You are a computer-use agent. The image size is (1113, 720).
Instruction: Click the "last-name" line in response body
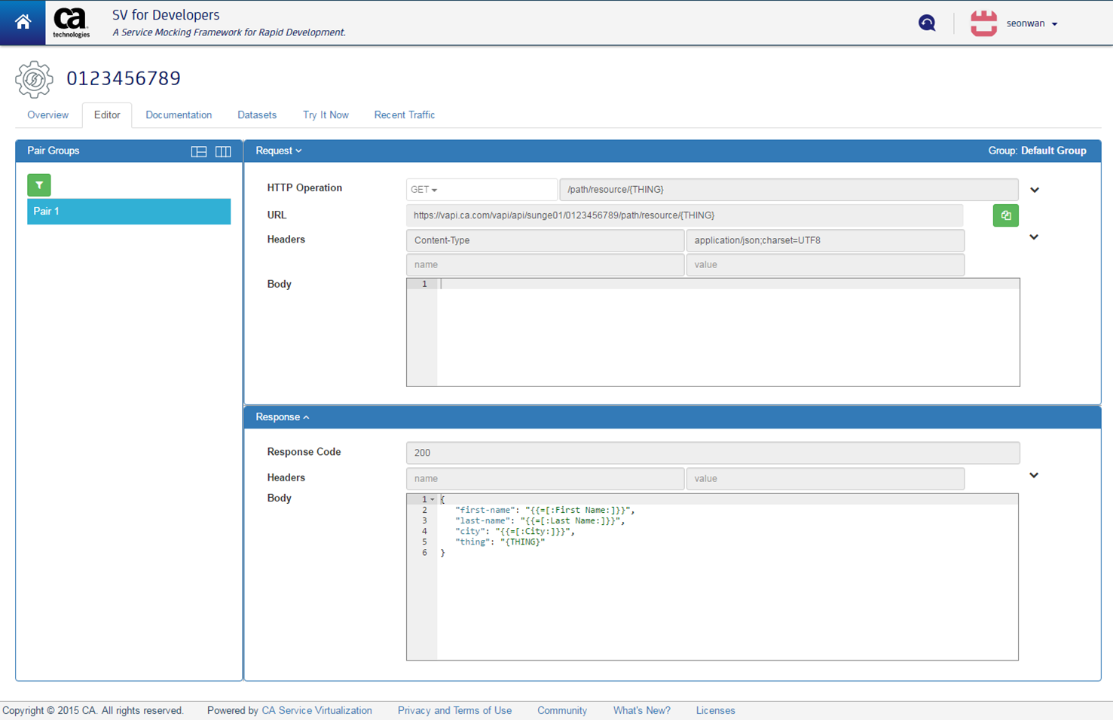tap(540, 520)
